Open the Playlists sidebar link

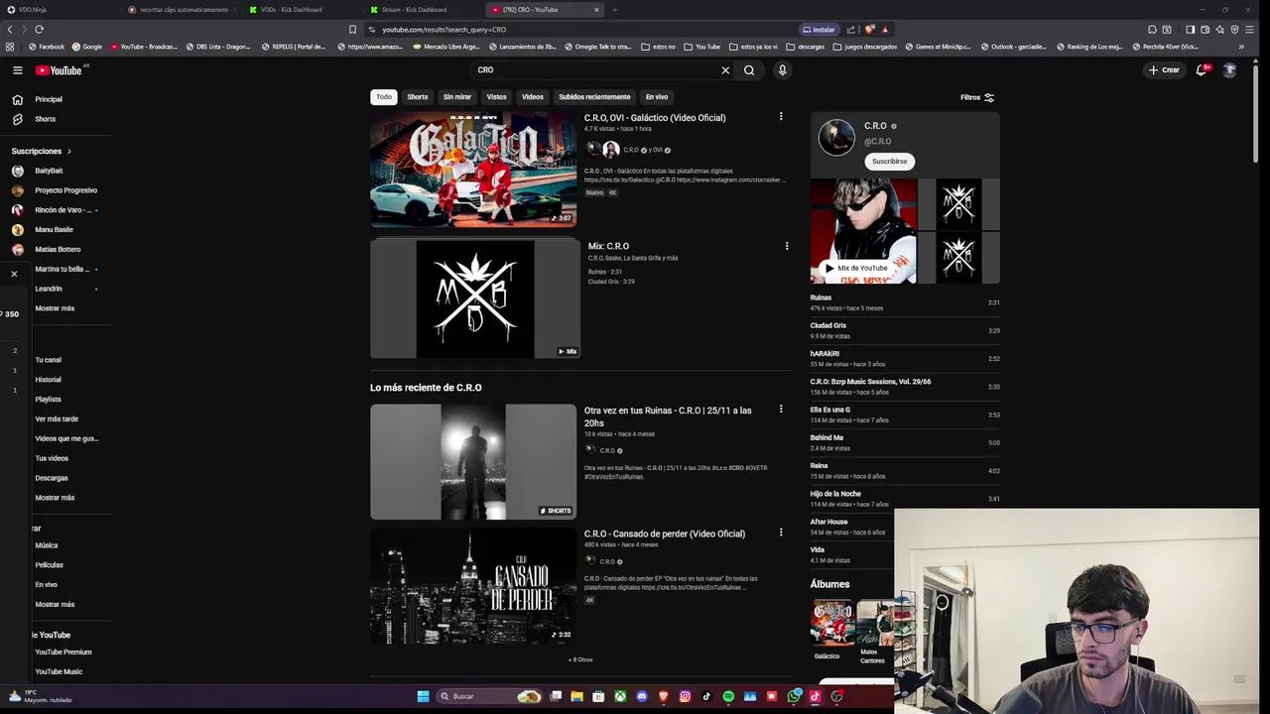[x=48, y=400]
